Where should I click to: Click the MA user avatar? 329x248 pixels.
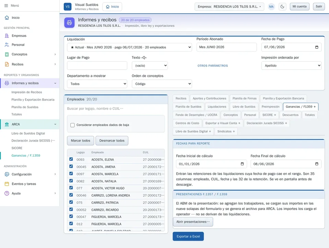[271, 7]
